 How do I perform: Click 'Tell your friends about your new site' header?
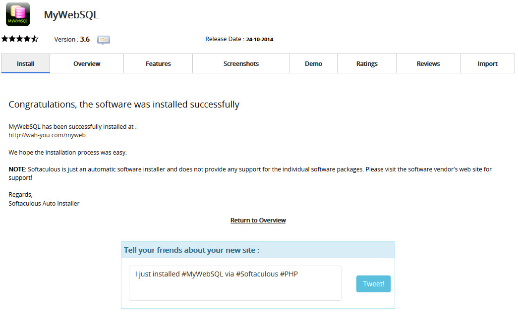point(192,250)
